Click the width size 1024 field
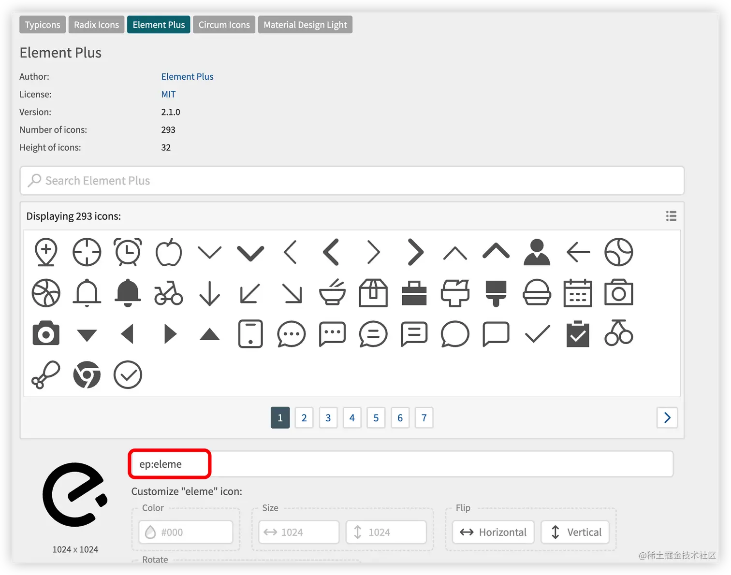The width and height of the screenshot is (731, 575). coord(299,532)
